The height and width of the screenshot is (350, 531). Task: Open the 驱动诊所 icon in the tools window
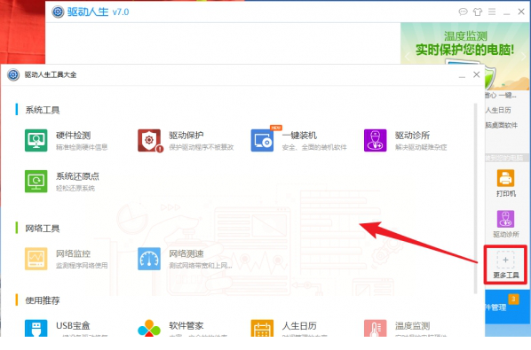tap(376, 140)
